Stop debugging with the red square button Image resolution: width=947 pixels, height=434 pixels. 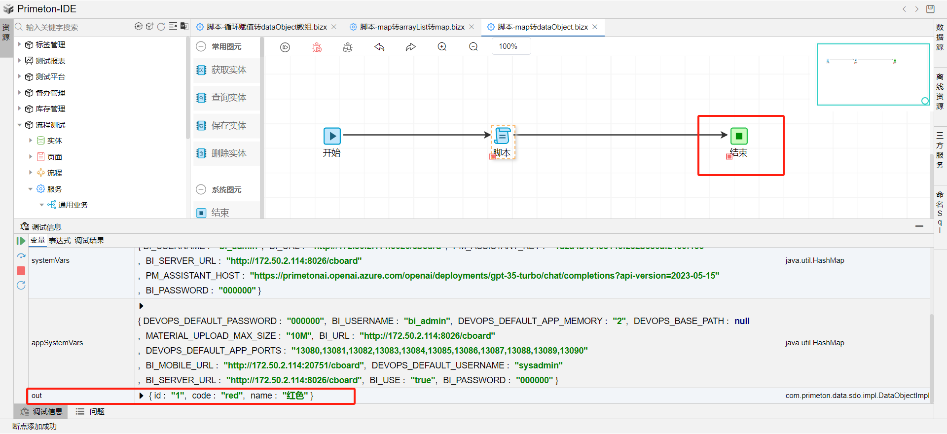21,271
